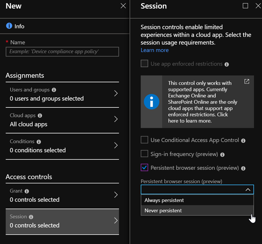Uncheck Persistent browser session (preview)
Image resolution: width=262 pixels, height=244 pixels.
point(144,167)
